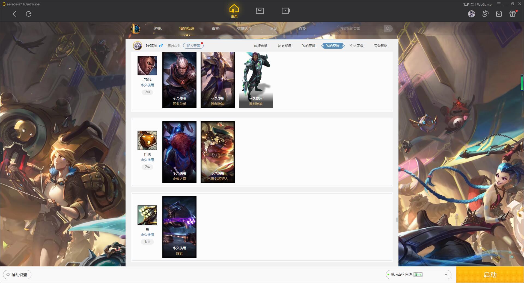Viewport: 524px width, 283px height.
Task: Open the store bag icon
Action: [x=260, y=11]
